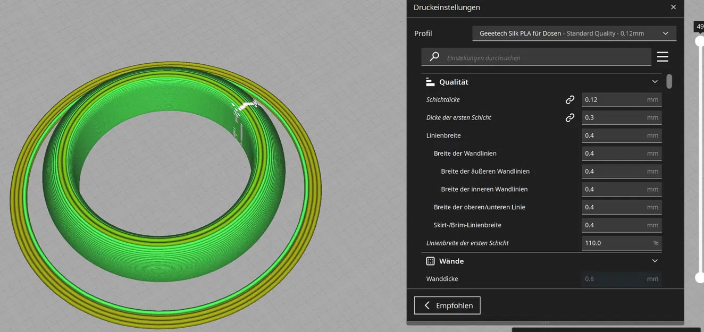The image size is (704, 332).
Task: Click the Schichtdicke value field
Action: [622, 100]
